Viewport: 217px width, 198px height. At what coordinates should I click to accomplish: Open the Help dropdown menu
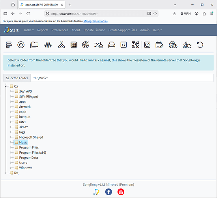[x=157, y=30]
